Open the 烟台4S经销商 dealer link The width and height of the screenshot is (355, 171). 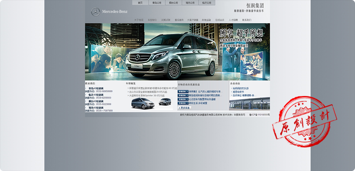click(x=96, y=102)
